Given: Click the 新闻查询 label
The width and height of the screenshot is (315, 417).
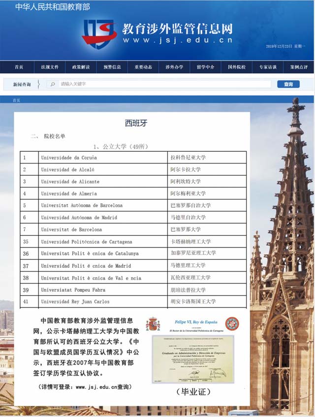Looking at the screenshot, I should point(22,84).
